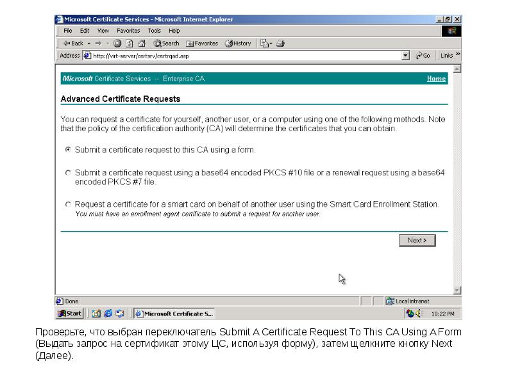The width and height of the screenshot is (513, 384).
Task: Follow the Home link in page header
Action: (x=436, y=79)
